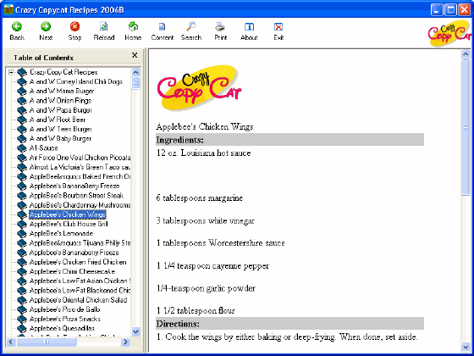Click the Crazy Copy Cat logo in recipe page
Viewport: 474px width, 356px height.
point(199,87)
